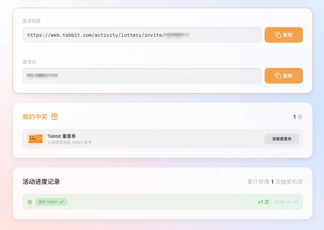This screenshot has width=324, height=230.
Task: Click the '邀请链接' label
Action: [x=31, y=21]
